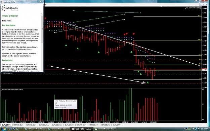
Task: Click the TradeGuider Systems logo
Action: coord(10,8)
